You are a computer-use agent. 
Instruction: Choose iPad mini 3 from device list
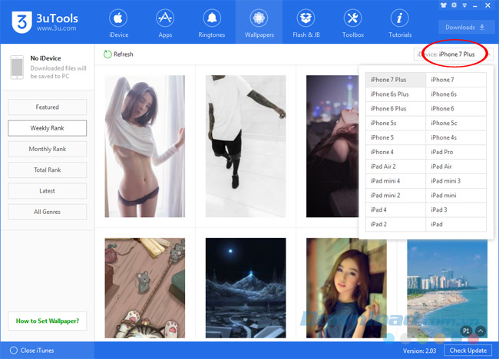tap(456, 181)
